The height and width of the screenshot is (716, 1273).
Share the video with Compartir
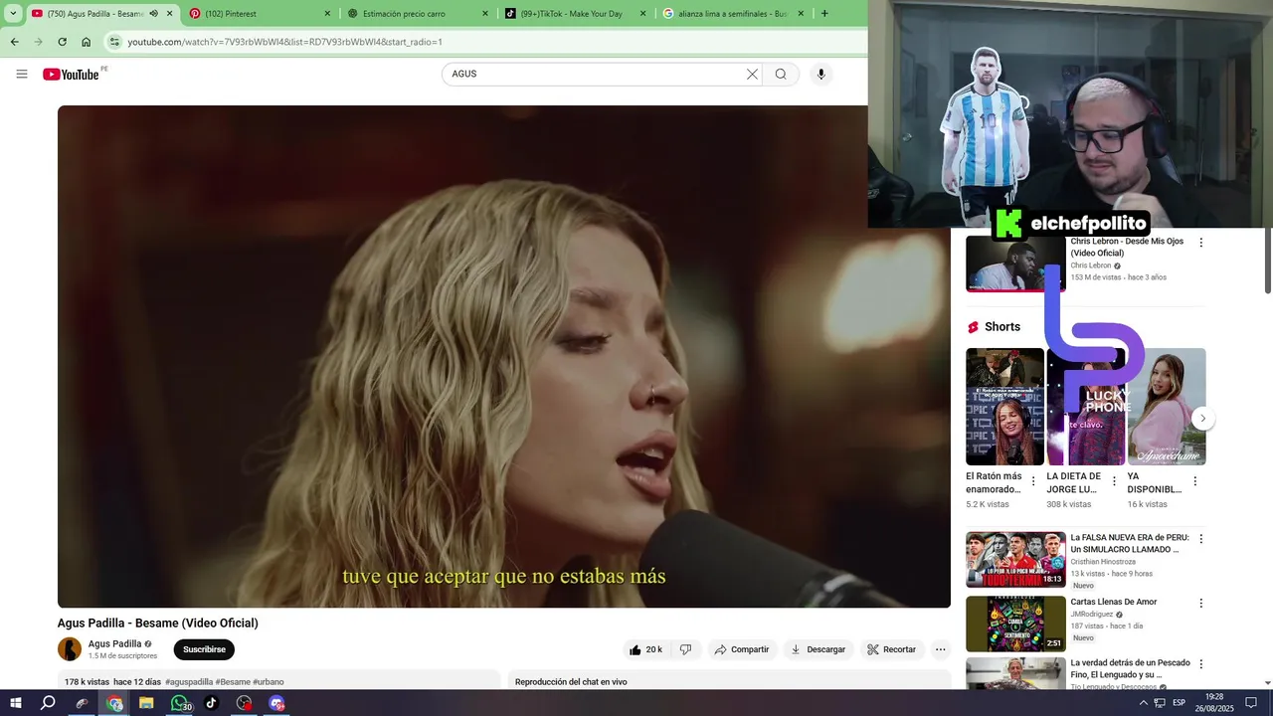741,649
